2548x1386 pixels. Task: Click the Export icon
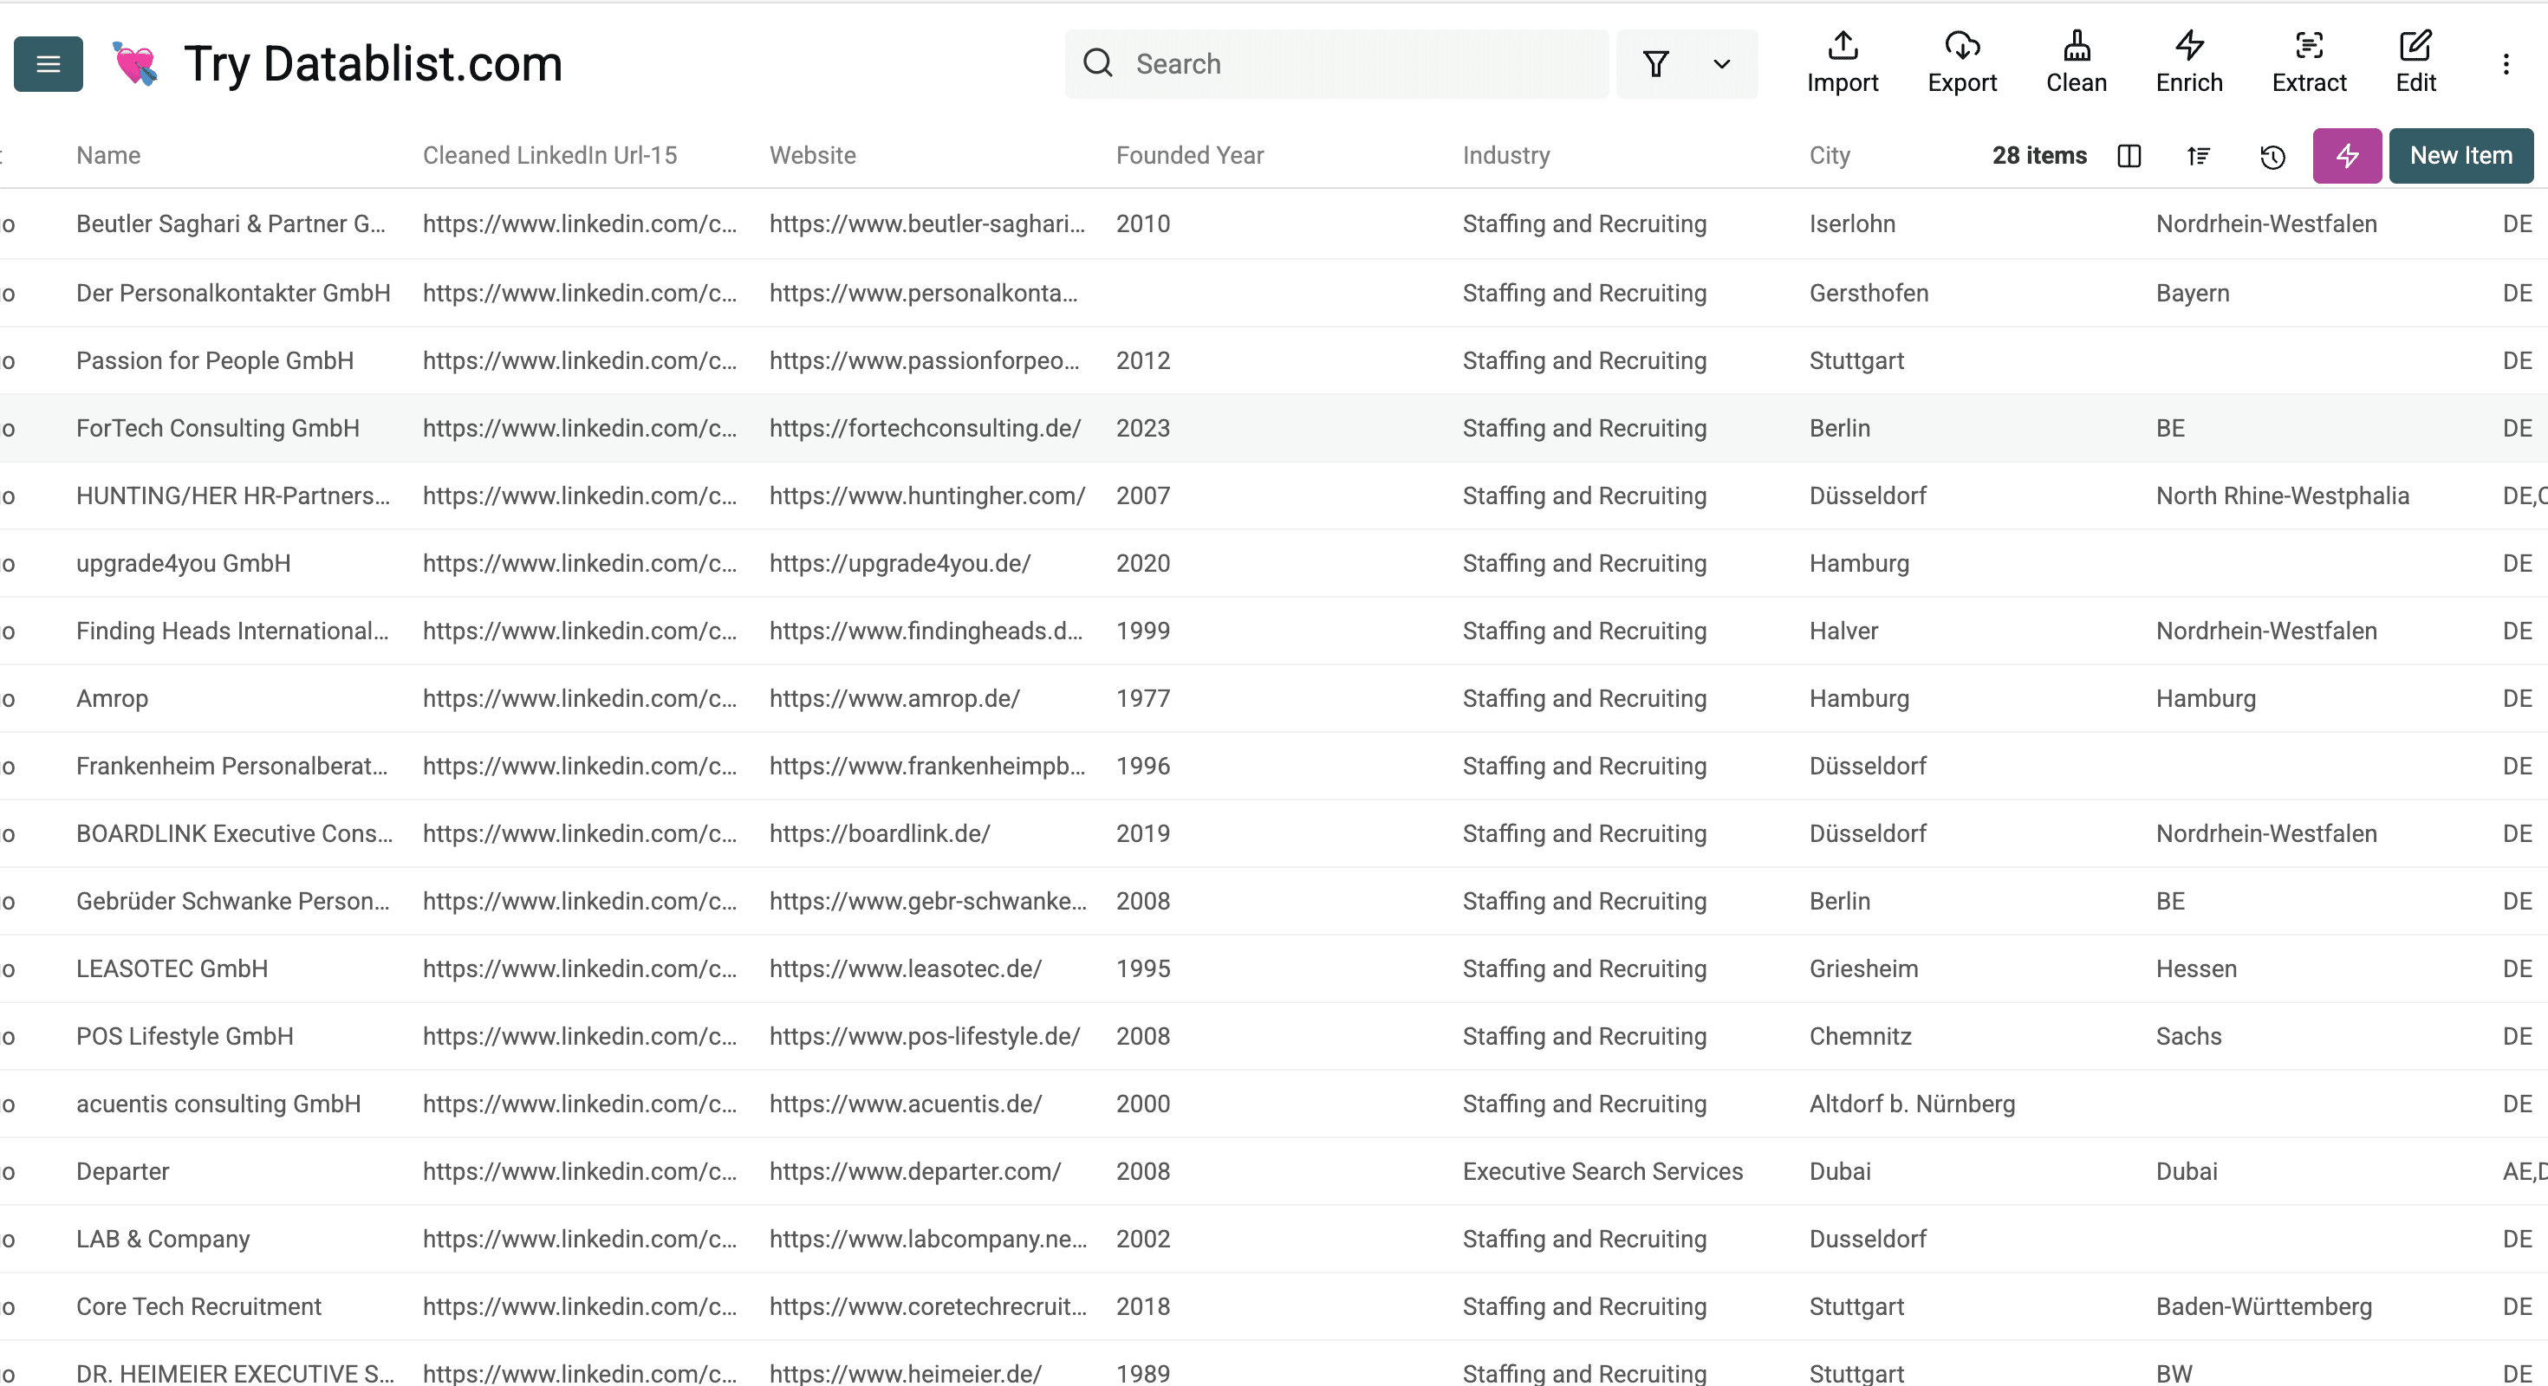[x=1962, y=62]
